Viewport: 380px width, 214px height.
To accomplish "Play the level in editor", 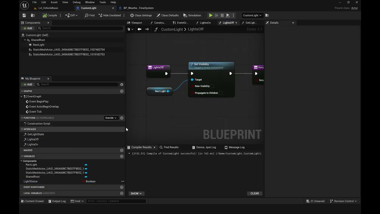I will (211, 15).
